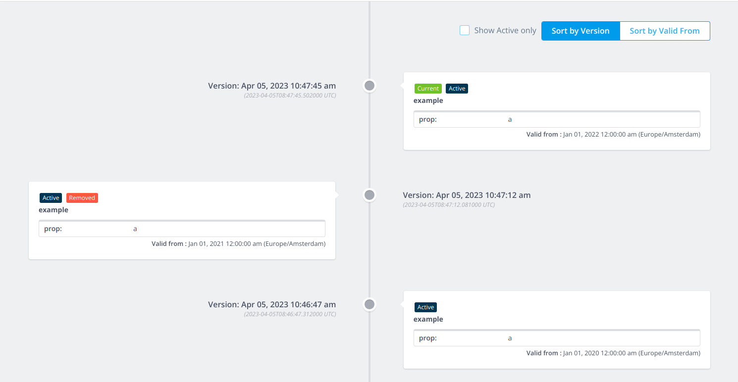Image resolution: width=738 pixels, height=382 pixels.
Task: Click timeline dot for 10:46:47 am version
Action: pyautogui.click(x=369, y=304)
